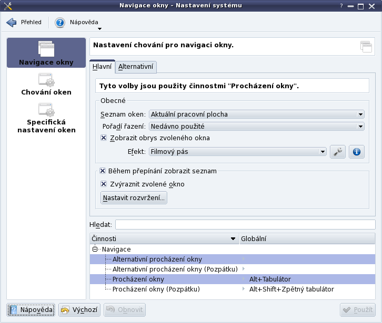Click the Alt+Shift+Zpětný tabulátor shortcut cell
Screen dimensions: 382x323
pyautogui.click(x=291, y=289)
